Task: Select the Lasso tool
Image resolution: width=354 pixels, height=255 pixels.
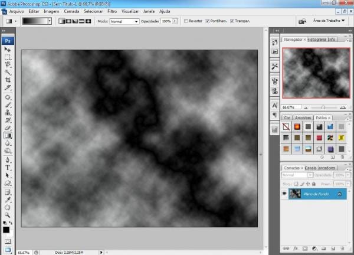Action: pyautogui.click(x=8, y=64)
